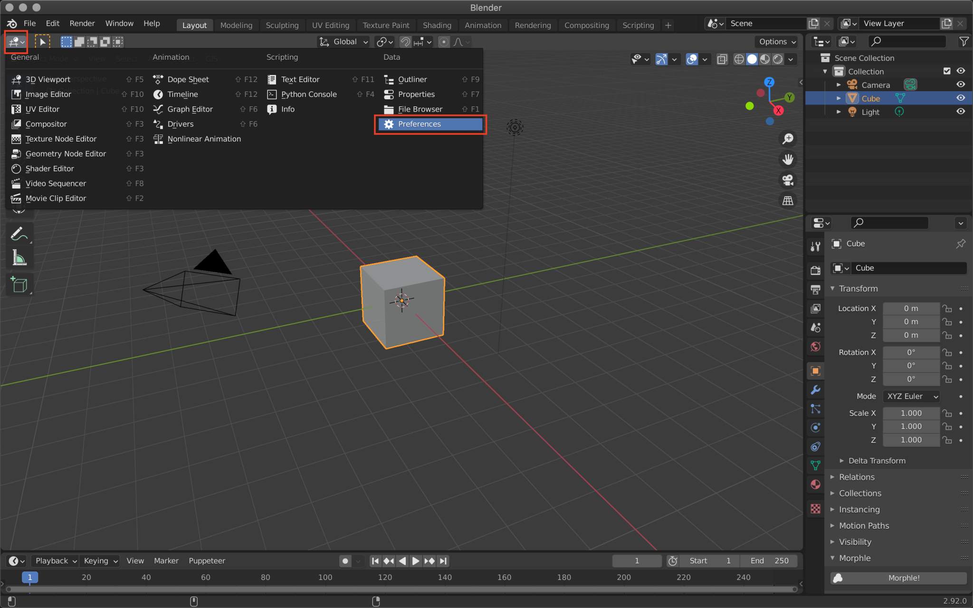Switch to the Shading workspace tab
This screenshot has width=973, height=608.
click(x=437, y=25)
